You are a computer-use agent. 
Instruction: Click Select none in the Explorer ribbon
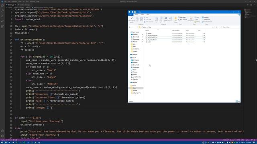coord(206,20)
